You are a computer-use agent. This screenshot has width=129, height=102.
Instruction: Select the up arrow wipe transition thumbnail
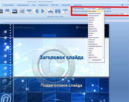[x=51, y=11]
